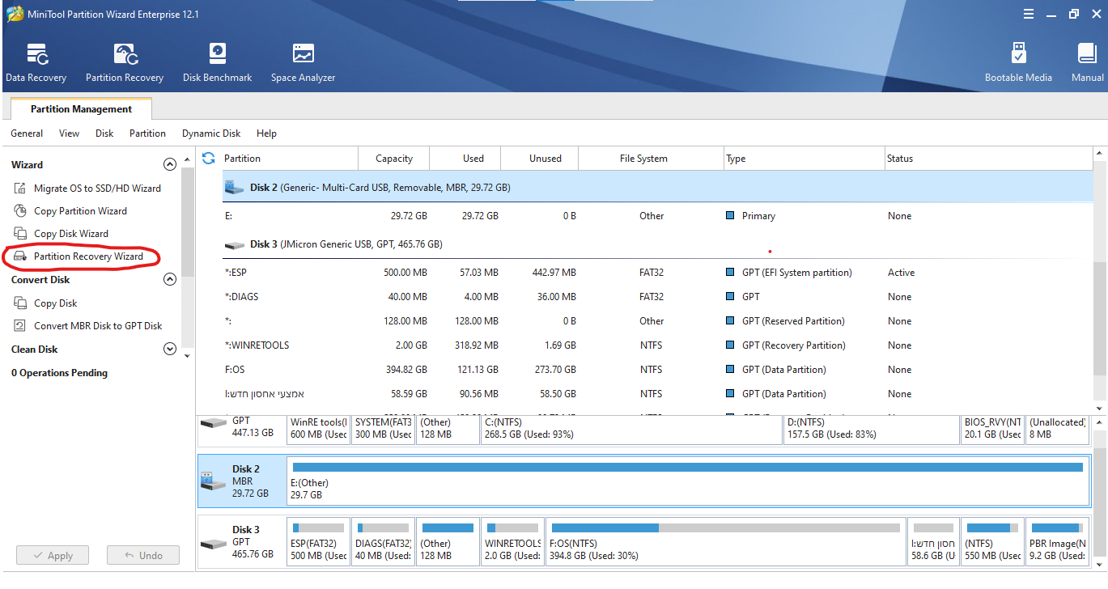Select the Partition Management tab
The width and height of the screenshot is (1108, 589).
(x=81, y=108)
